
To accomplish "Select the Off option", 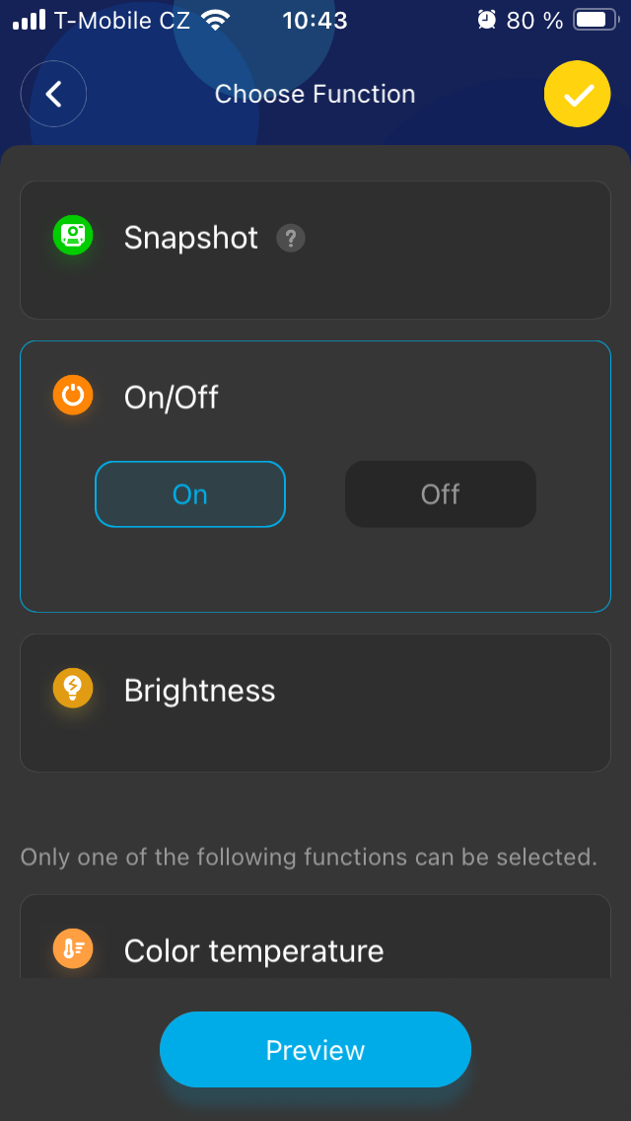I will pos(441,494).
